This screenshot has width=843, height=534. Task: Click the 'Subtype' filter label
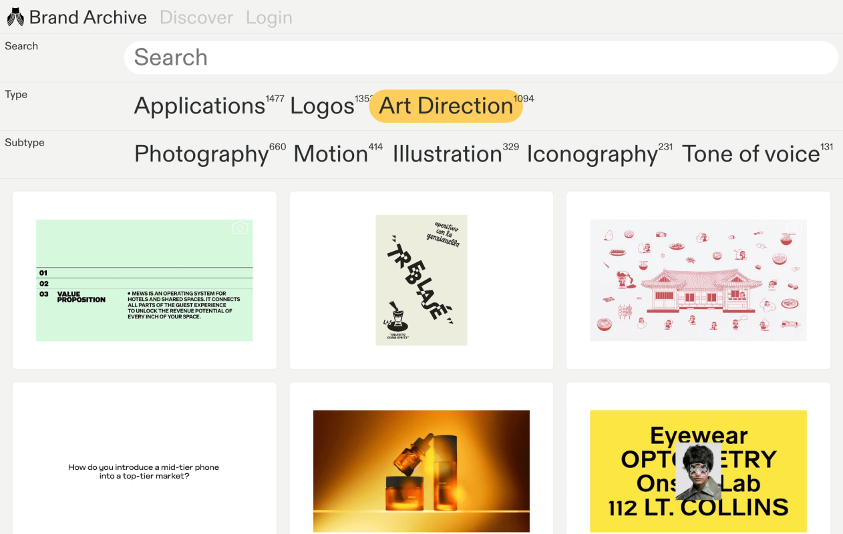tap(25, 143)
